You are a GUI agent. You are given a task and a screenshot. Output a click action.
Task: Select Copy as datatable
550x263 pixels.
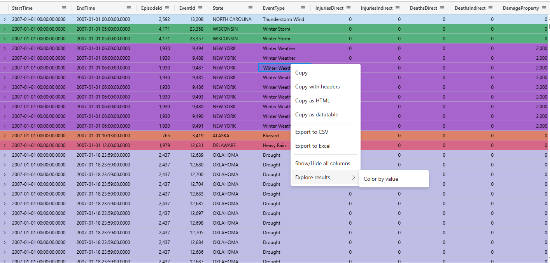click(x=326, y=114)
